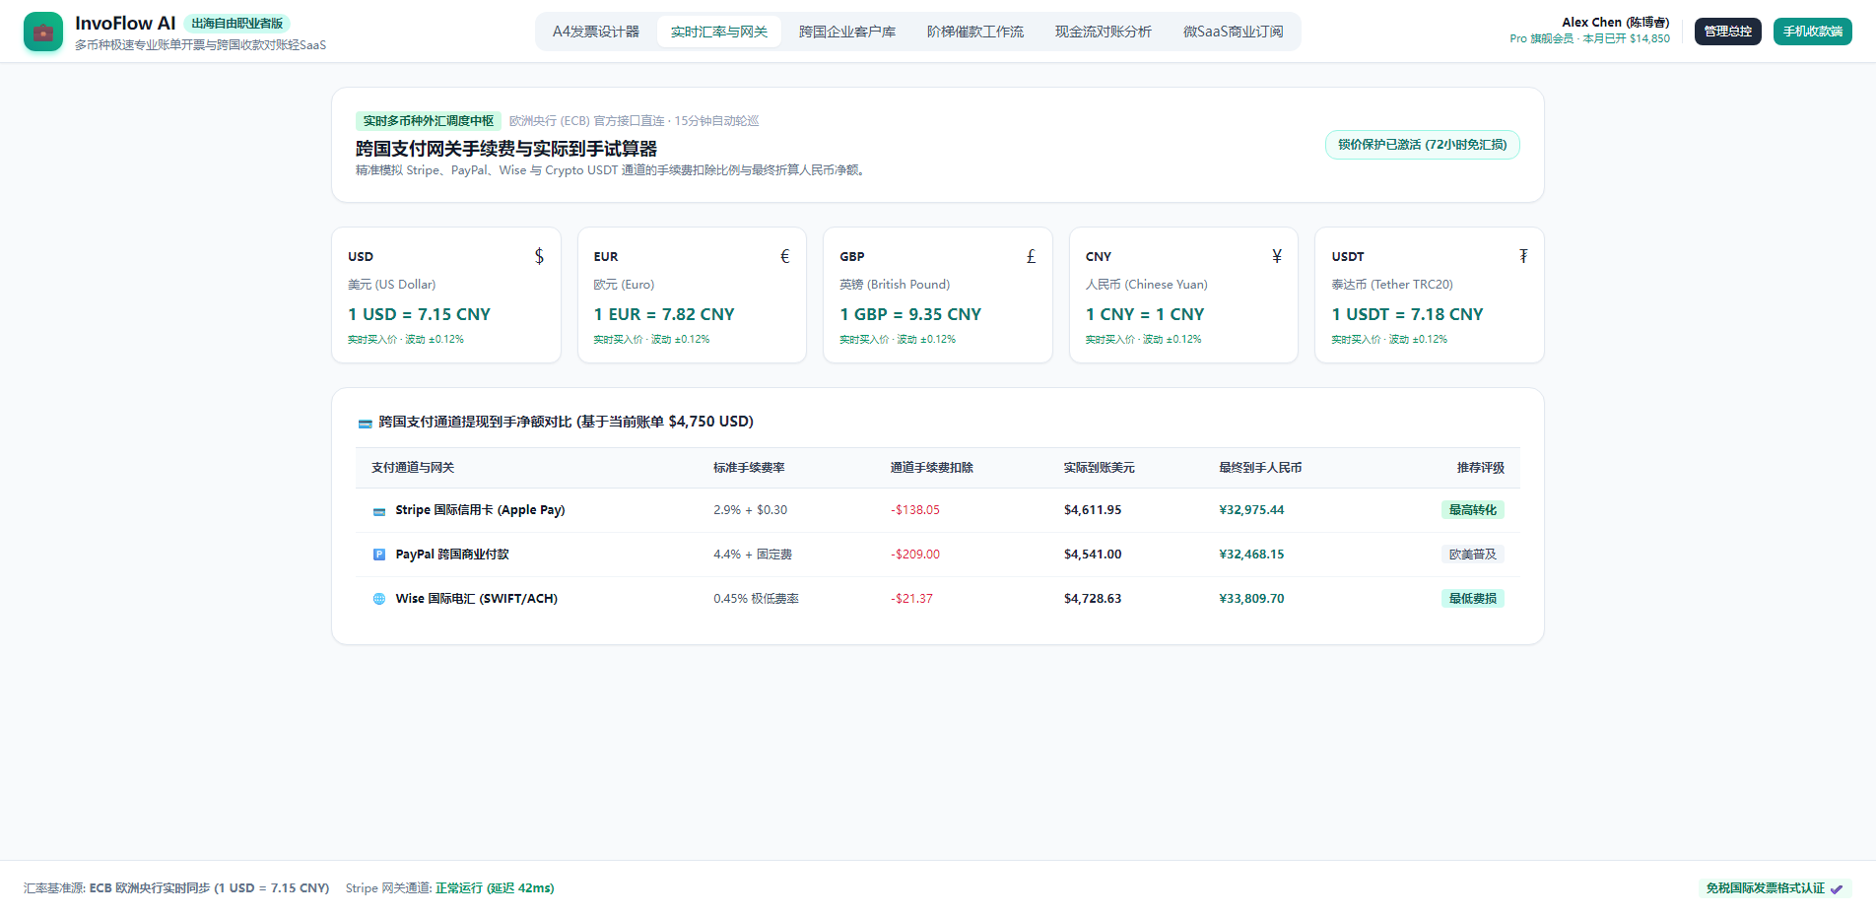Click the pound symbol icon on GBP card
The width and height of the screenshot is (1876, 915).
click(1031, 256)
